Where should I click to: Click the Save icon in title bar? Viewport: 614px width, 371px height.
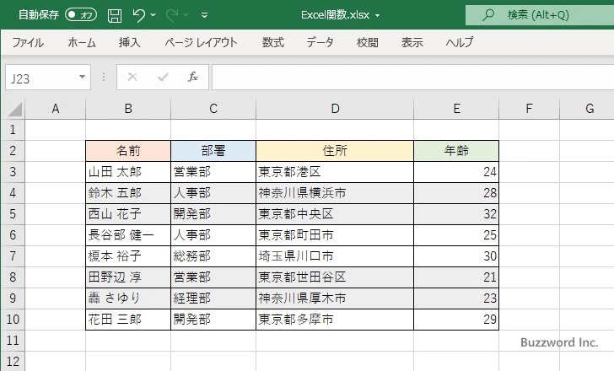[x=115, y=15]
